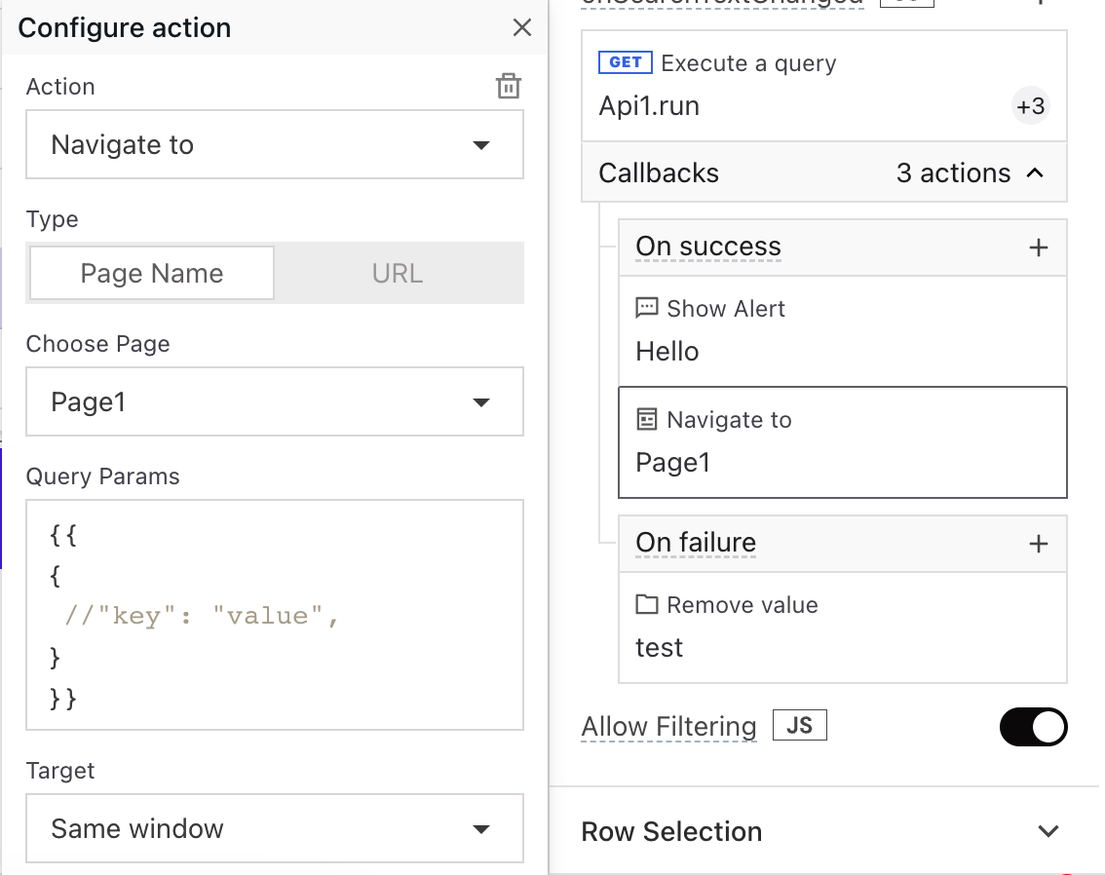Image resolution: width=1105 pixels, height=875 pixels.
Task: Click inside the Query Params editor
Action: (x=275, y=614)
